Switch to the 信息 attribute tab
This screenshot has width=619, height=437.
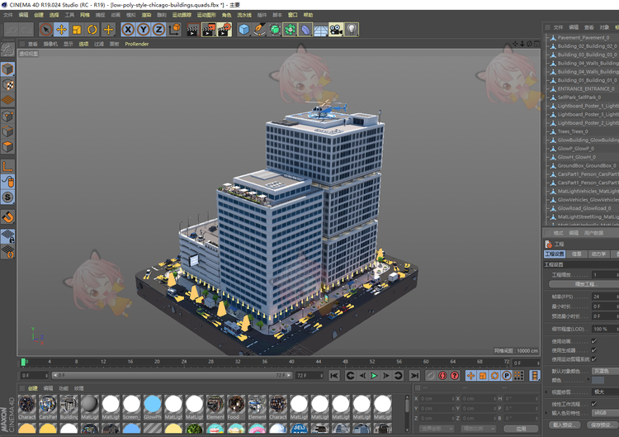[x=577, y=254]
